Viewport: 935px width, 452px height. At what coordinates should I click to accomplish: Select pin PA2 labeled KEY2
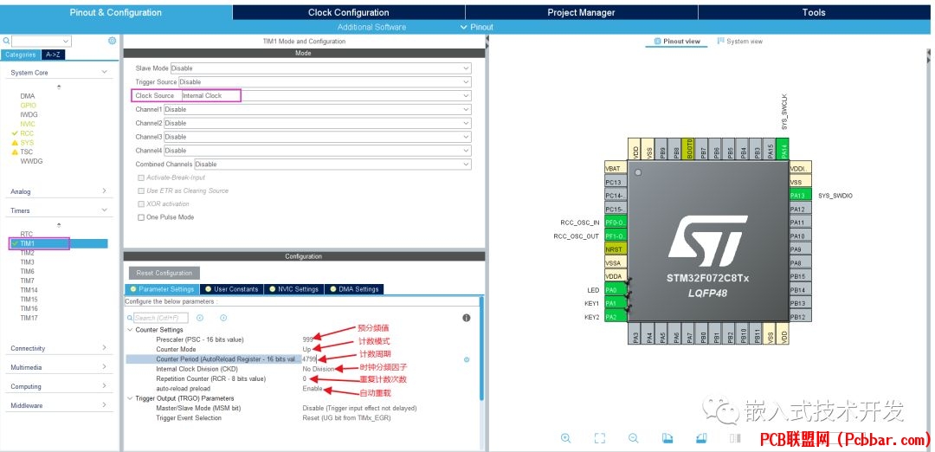(616, 317)
